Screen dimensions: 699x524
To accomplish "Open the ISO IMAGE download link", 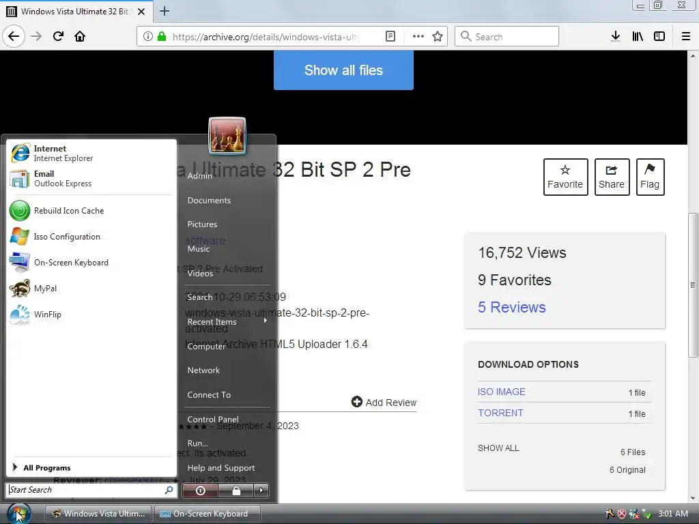I will [502, 392].
